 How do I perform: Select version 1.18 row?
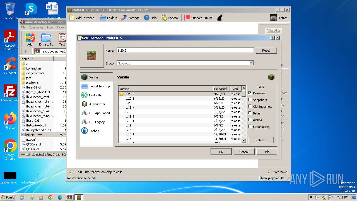tap(180, 139)
